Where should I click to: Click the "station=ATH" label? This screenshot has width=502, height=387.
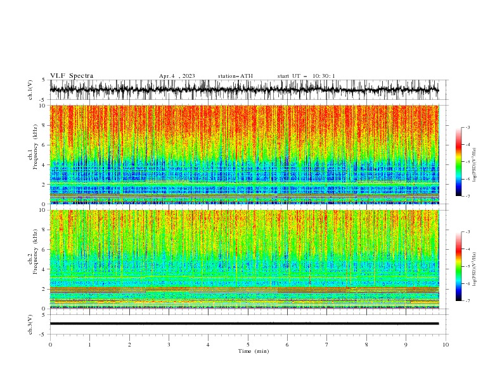pos(235,76)
